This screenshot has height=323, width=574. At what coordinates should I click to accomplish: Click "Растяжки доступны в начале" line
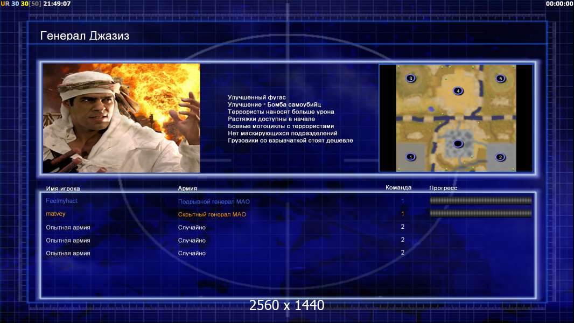[x=271, y=119]
